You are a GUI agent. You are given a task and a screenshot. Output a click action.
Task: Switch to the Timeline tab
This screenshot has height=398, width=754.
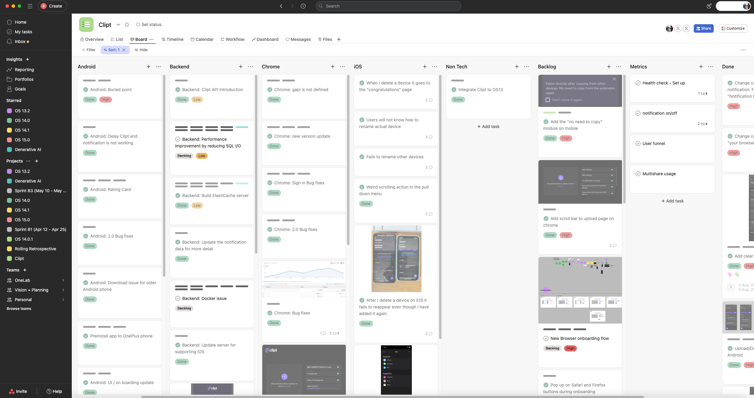point(172,39)
